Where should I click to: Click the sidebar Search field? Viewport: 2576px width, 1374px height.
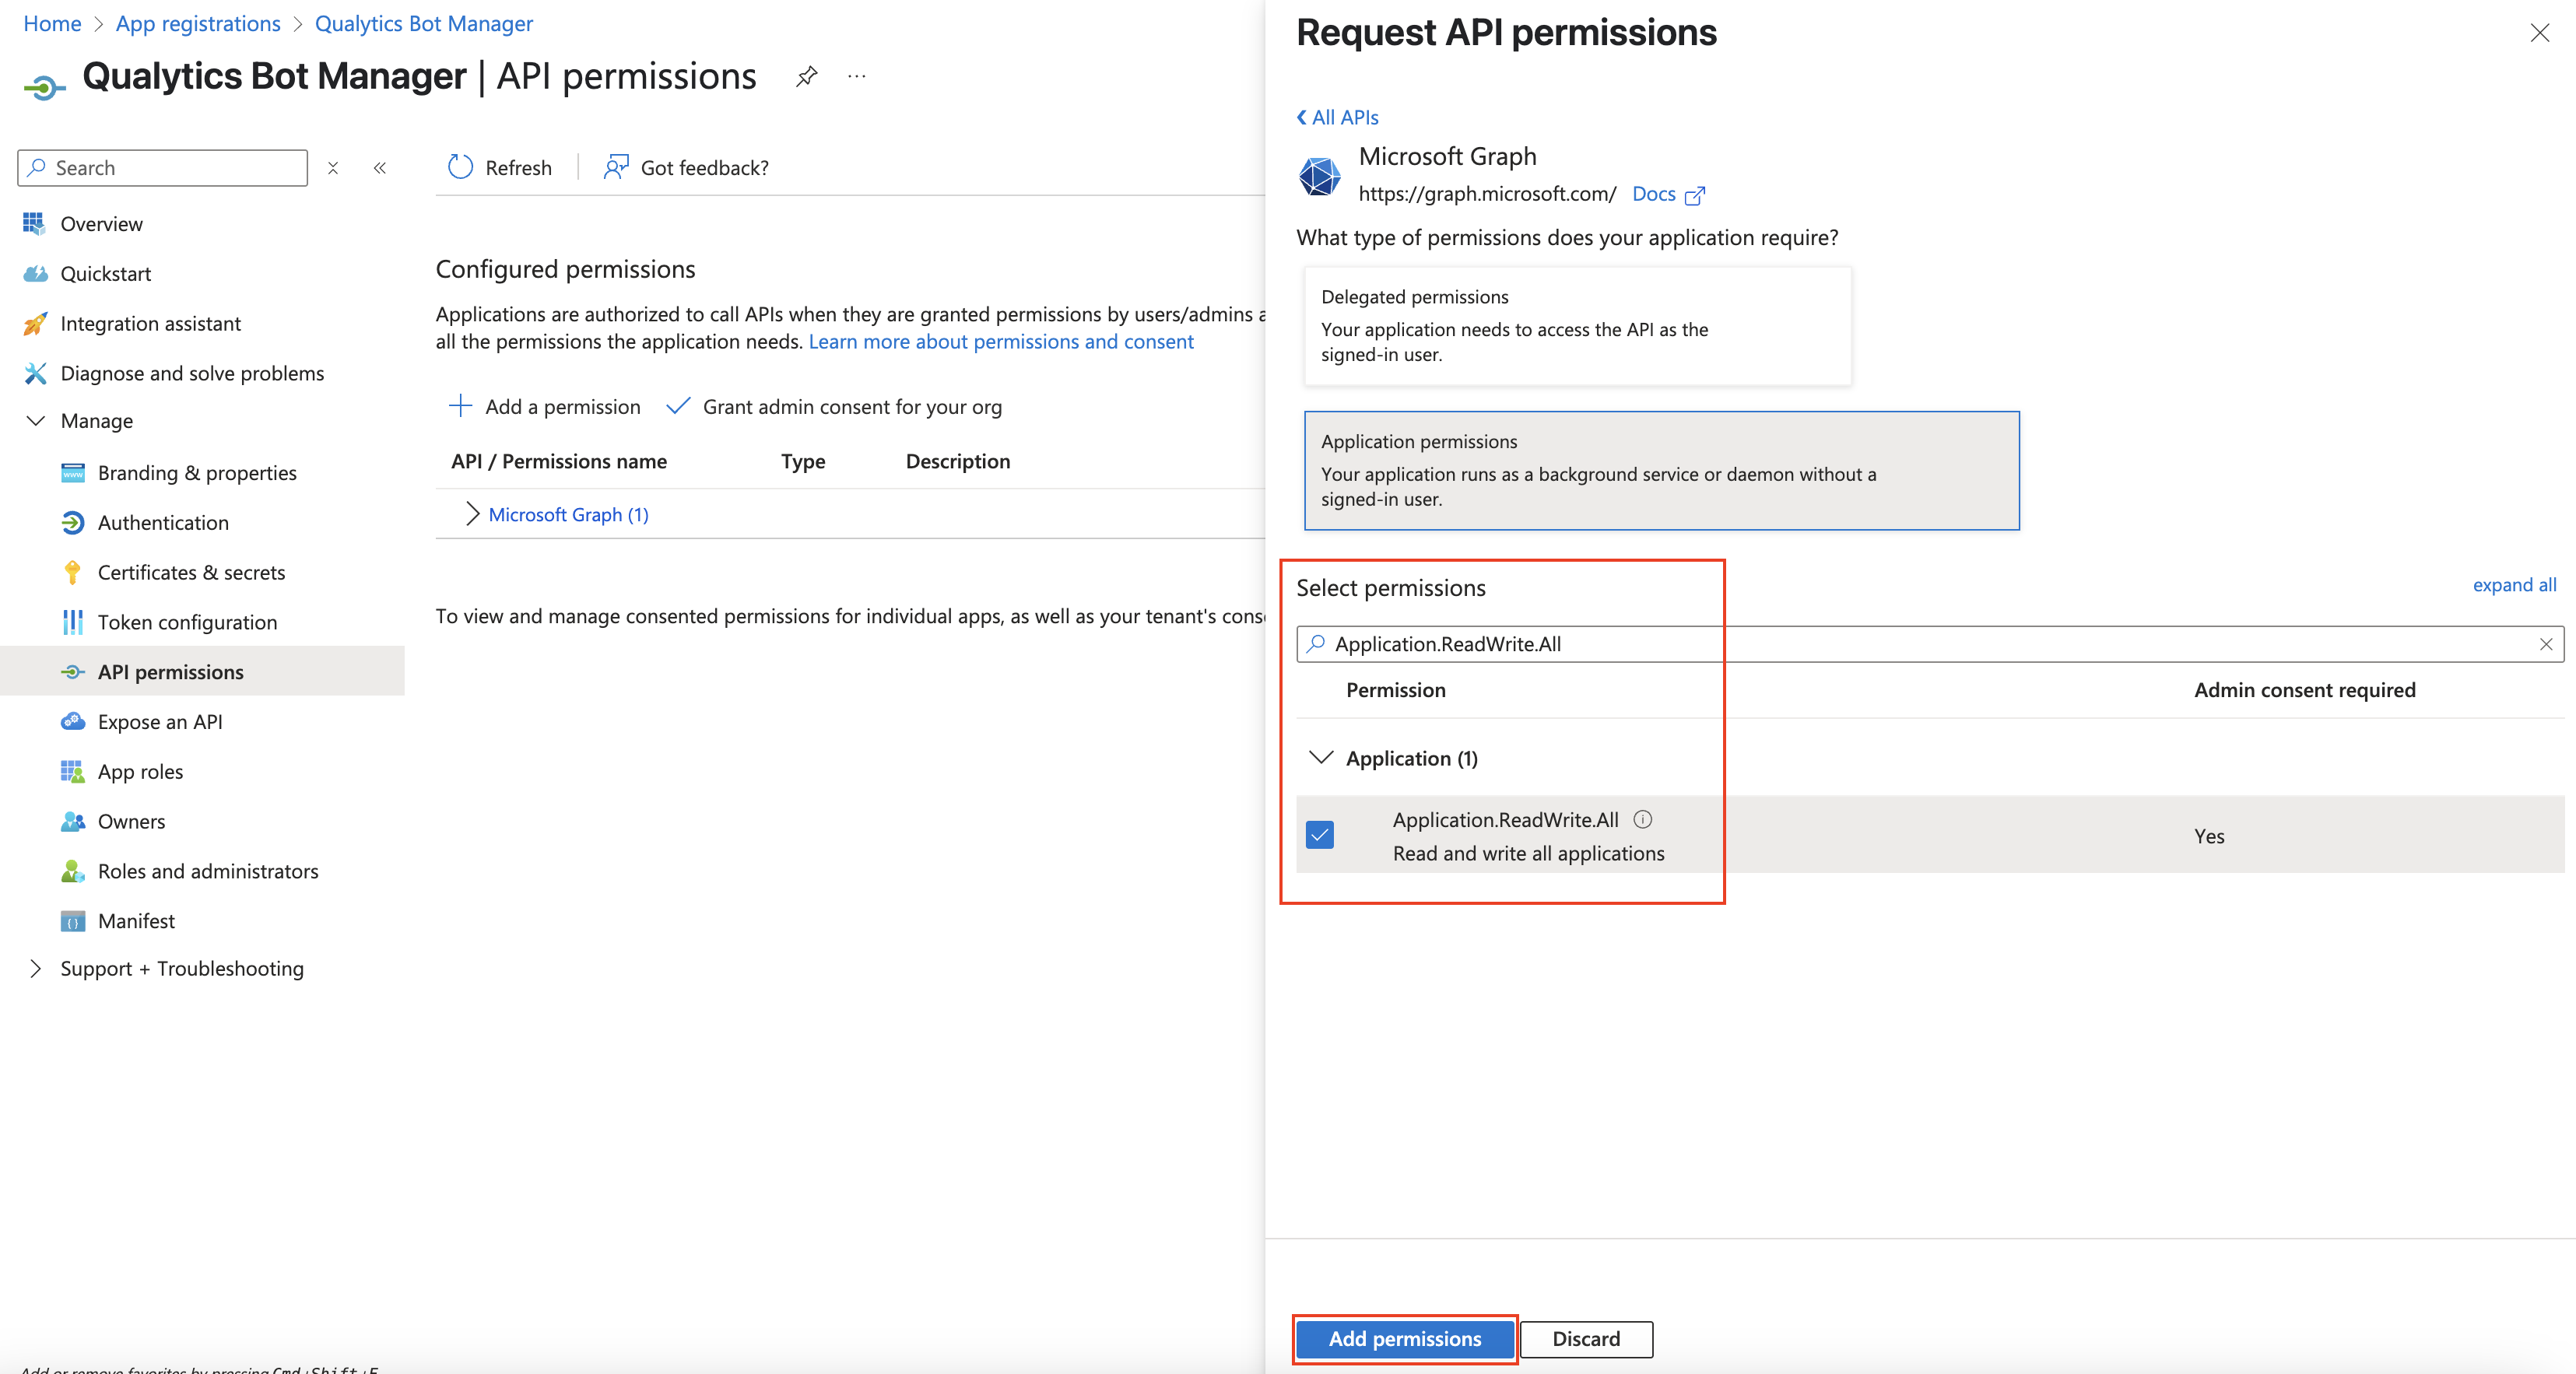pyautogui.click(x=162, y=168)
